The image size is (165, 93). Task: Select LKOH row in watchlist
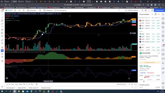coord(150,39)
